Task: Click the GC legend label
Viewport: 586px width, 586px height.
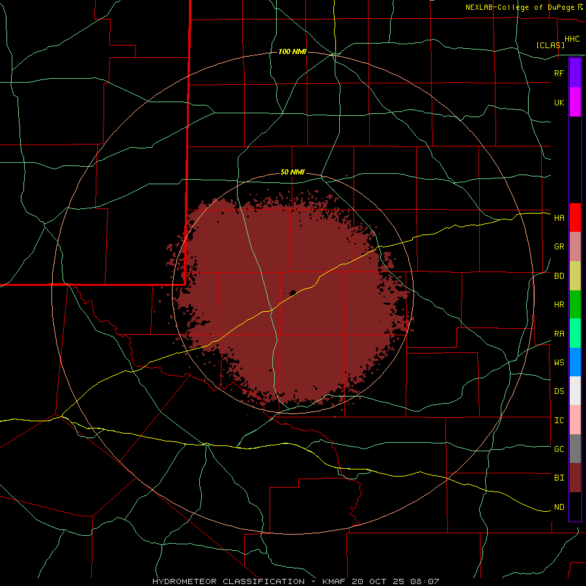Action: point(559,449)
